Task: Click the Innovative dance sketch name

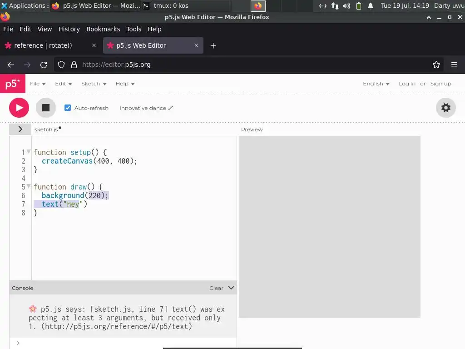Action: [x=143, y=108]
